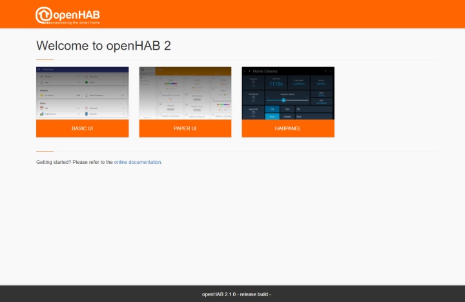This screenshot has height=302, width=465.
Task: Click the openHAB logo in header
Action: (68, 15)
